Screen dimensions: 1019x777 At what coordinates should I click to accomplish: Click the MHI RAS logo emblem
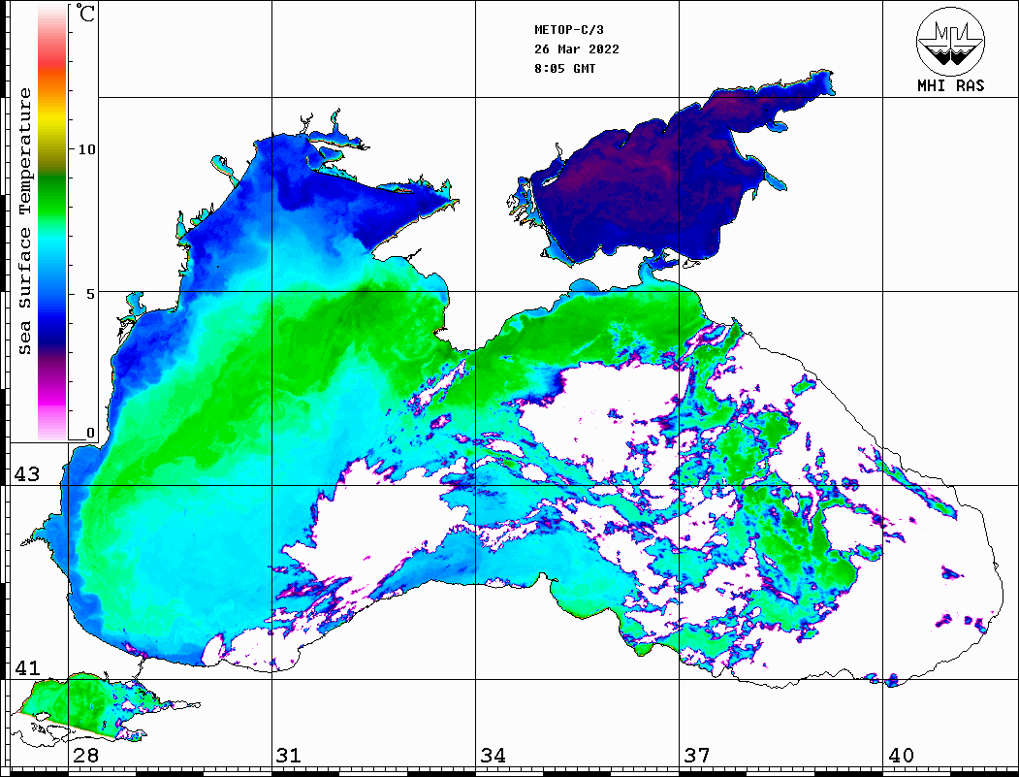951,42
